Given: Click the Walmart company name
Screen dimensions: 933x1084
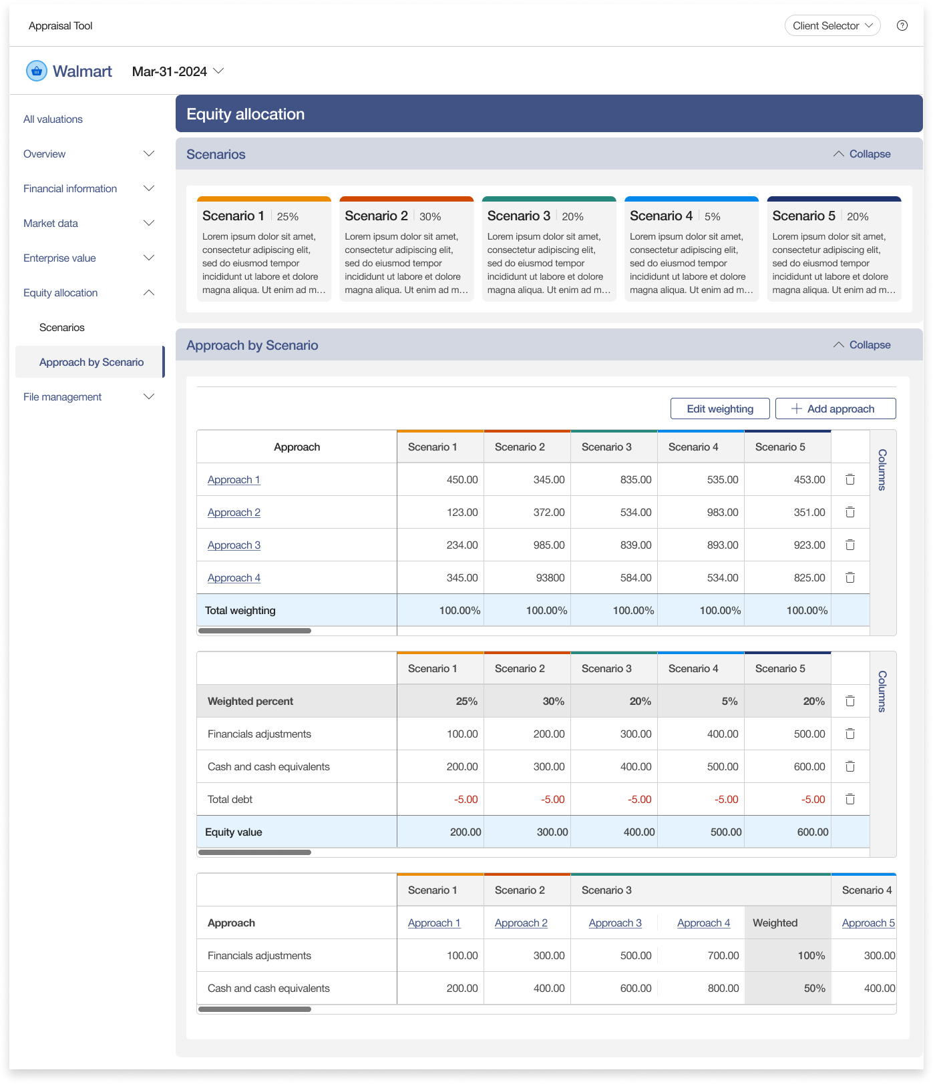Looking at the screenshot, I should (x=82, y=71).
